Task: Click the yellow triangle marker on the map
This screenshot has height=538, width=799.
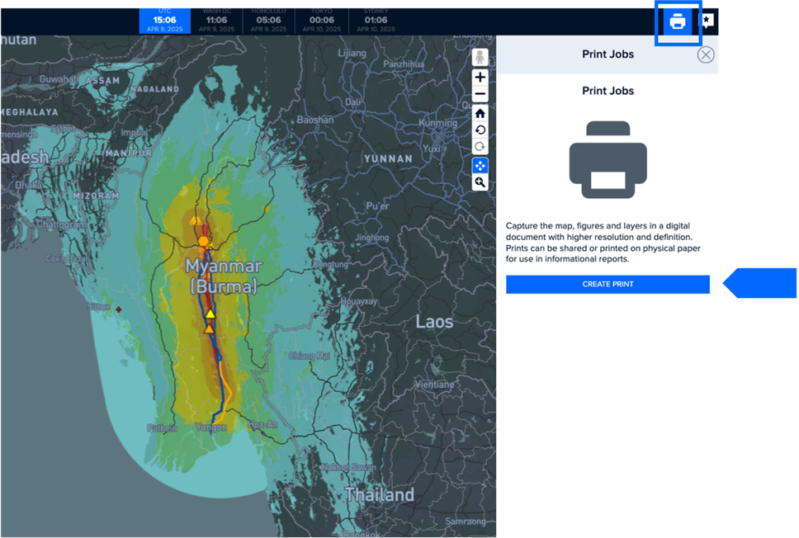Action: [x=210, y=314]
